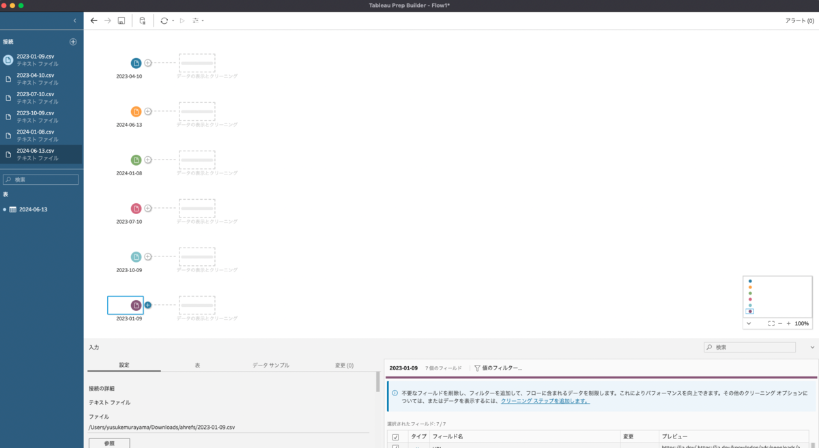Click the refresh data icon
This screenshot has height=448, width=819.
tap(164, 21)
